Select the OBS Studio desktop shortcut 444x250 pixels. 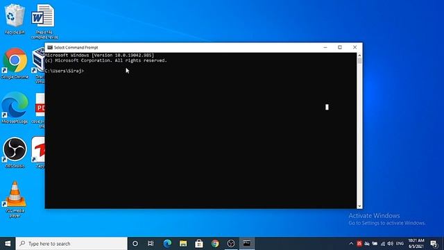coord(15,153)
